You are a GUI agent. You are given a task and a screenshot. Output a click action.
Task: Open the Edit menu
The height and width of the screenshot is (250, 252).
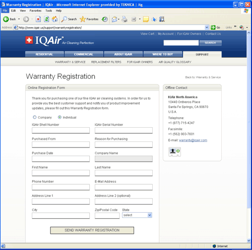[x=13, y=11]
